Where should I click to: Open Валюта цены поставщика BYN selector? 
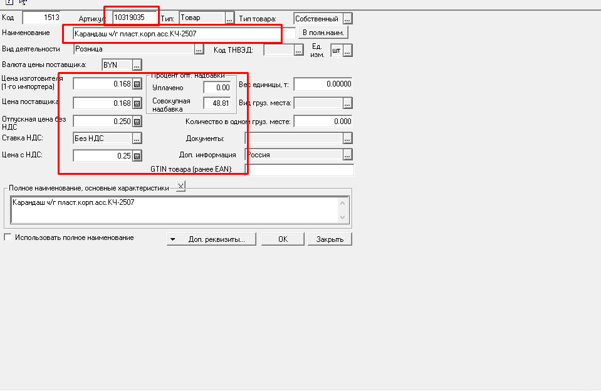[137, 65]
